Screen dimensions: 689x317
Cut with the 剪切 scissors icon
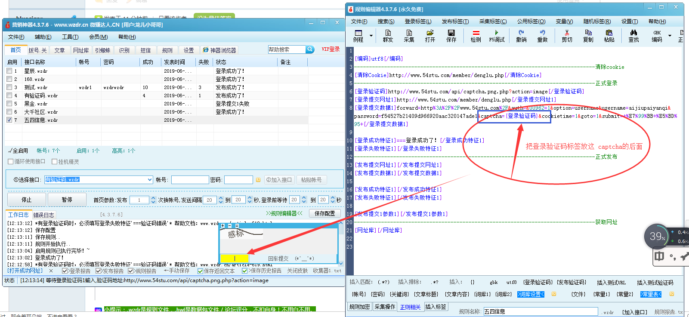tap(567, 36)
